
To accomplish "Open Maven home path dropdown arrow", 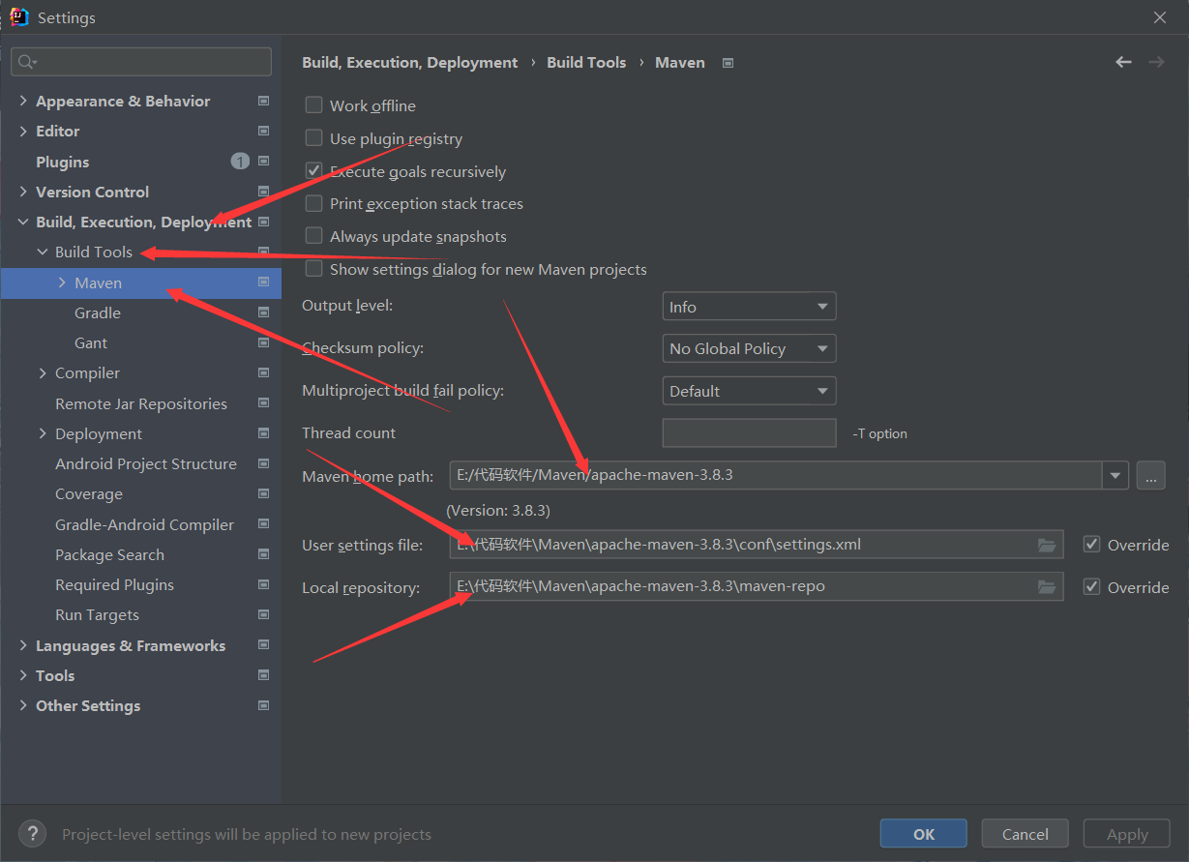I will (x=1115, y=475).
